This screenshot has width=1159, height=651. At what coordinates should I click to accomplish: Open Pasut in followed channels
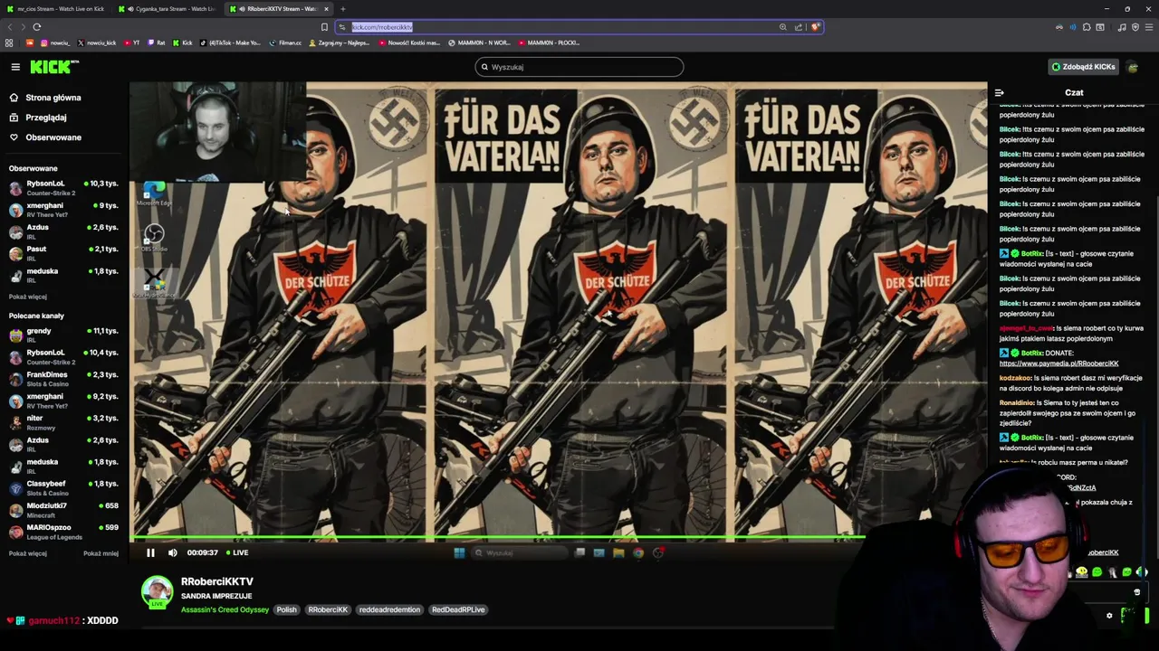(63, 253)
